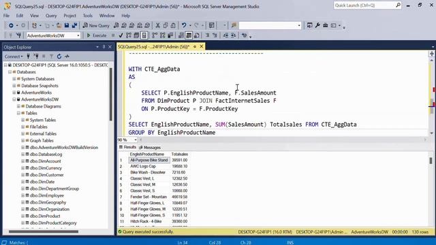The height and width of the screenshot is (245, 436).
Task: Expand the Database Diagrams node
Action: click(x=18, y=106)
